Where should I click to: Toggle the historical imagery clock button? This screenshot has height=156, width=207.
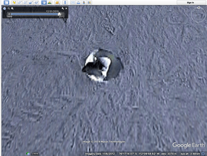coord(44,2)
